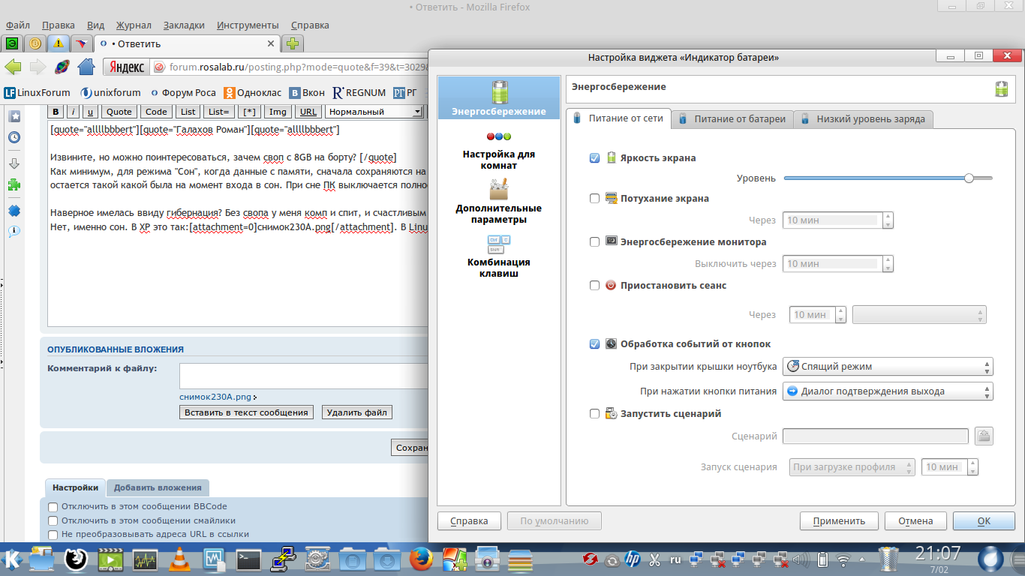Switch to Низкий уровень заряда tab
The image size is (1025, 576).
[864, 118]
